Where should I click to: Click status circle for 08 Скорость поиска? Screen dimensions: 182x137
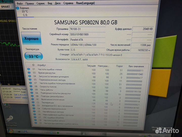point(31,86)
